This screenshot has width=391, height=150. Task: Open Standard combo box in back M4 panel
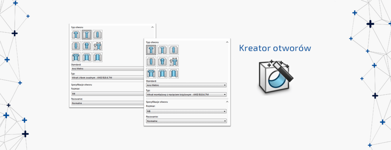[107, 69]
